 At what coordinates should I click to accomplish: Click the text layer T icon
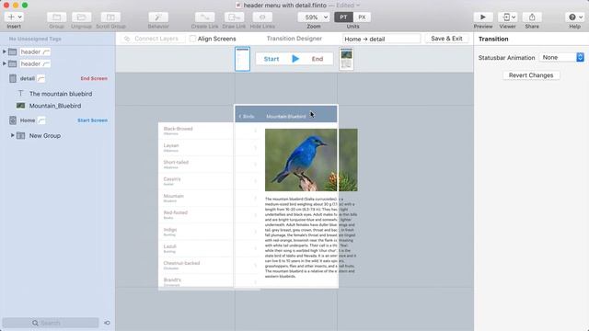pyautogui.click(x=20, y=94)
